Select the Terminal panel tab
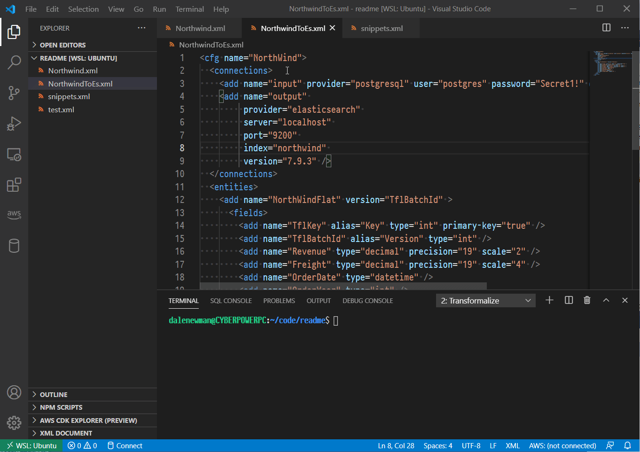 pyautogui.click(x=183, y=301)
